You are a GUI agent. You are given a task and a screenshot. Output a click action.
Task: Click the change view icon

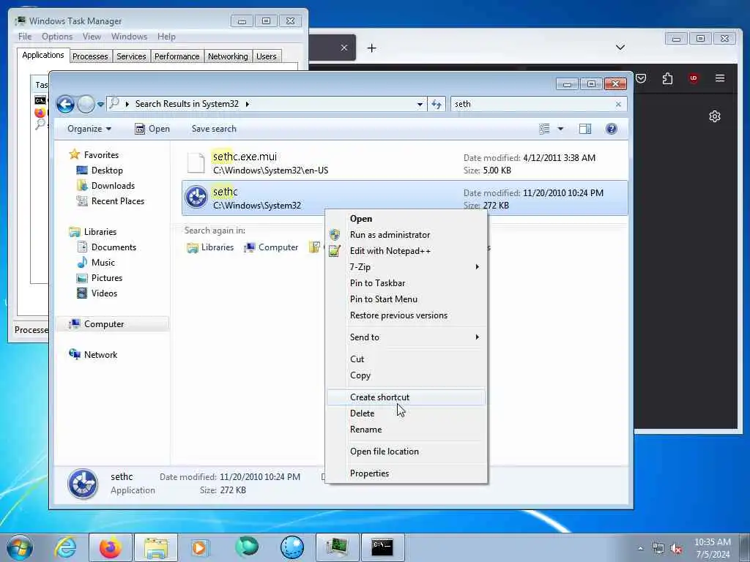[x=544, y=129]
